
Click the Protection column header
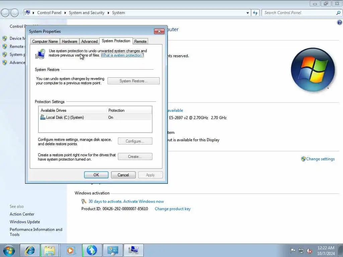[129, 110]
